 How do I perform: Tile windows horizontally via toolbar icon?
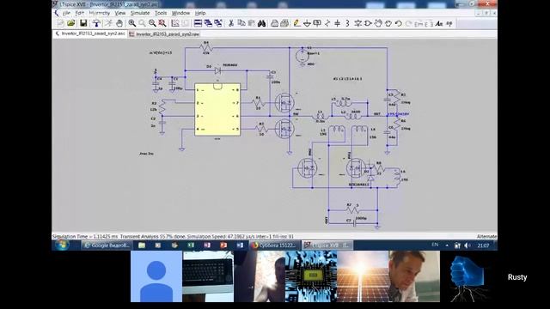click(198, 23)
